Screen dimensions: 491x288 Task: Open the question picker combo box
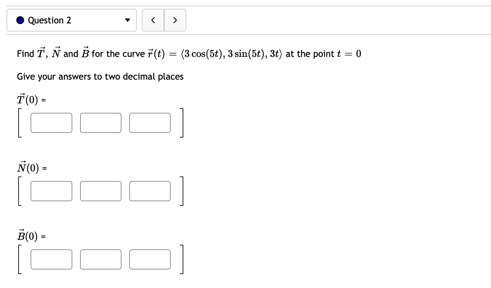tap(72, 20)
